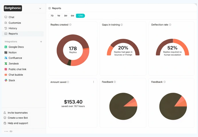Click info icon beside Deflection rate

170,25
